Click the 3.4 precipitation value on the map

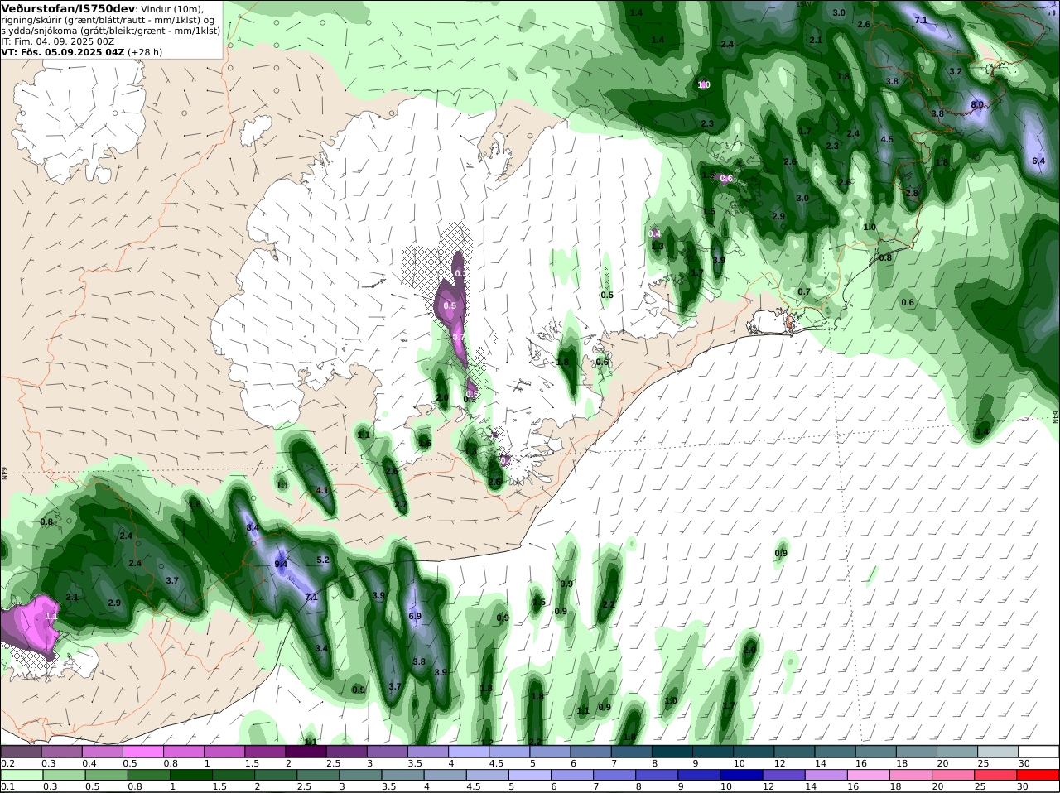point(322,648)
